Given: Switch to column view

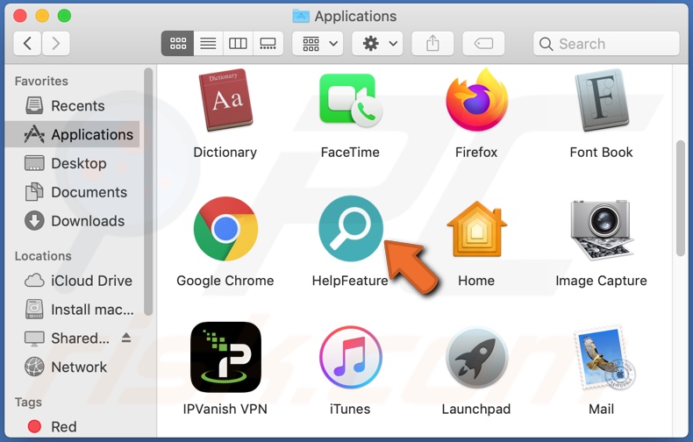Looking at the screenshot, I should 238,43.
